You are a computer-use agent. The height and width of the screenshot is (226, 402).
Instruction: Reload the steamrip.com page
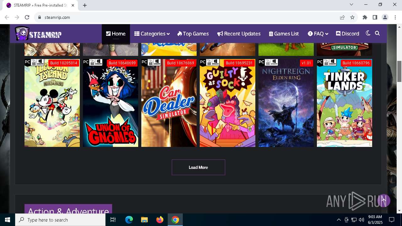coord(27,17)
